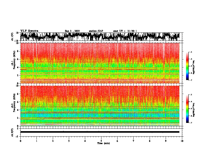The height and width of the screenshot is (158, 205).
Task: Click the ch.2 frequency spectrogram plot
Action: click(x=100, y=106)
